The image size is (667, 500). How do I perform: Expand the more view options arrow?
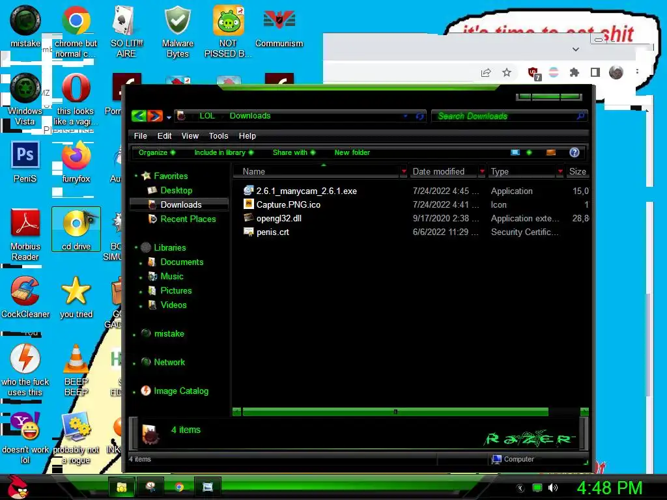pyautogui.click(x=529, y=152)
